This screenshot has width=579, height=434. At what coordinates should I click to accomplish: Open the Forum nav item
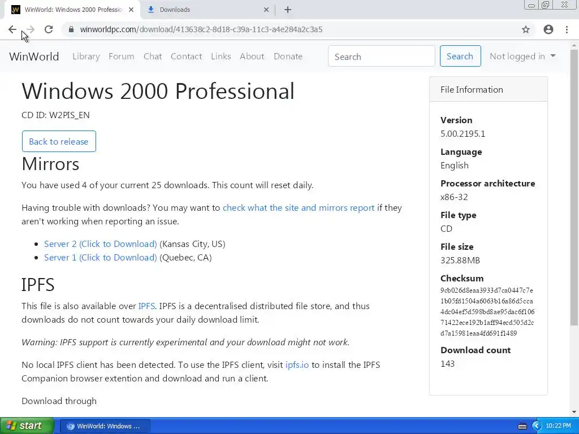121,57
